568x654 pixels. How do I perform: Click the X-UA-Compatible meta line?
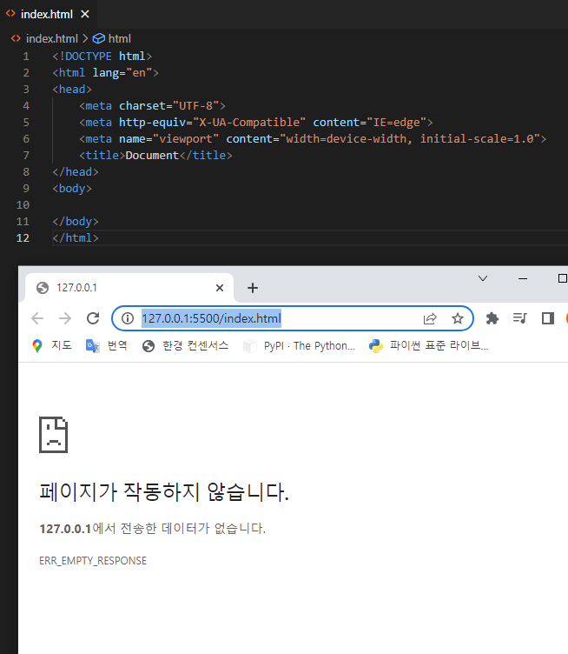coord(256,123)
